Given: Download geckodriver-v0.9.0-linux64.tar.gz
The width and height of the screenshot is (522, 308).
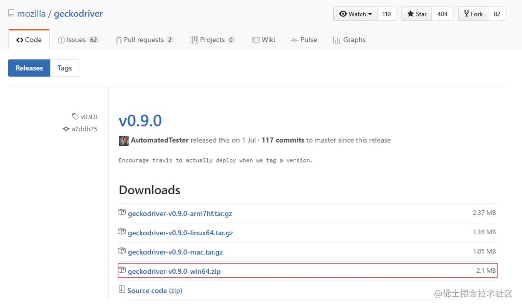Looking at the screenshot, I should pyautogui.click(x=180, y=233).
